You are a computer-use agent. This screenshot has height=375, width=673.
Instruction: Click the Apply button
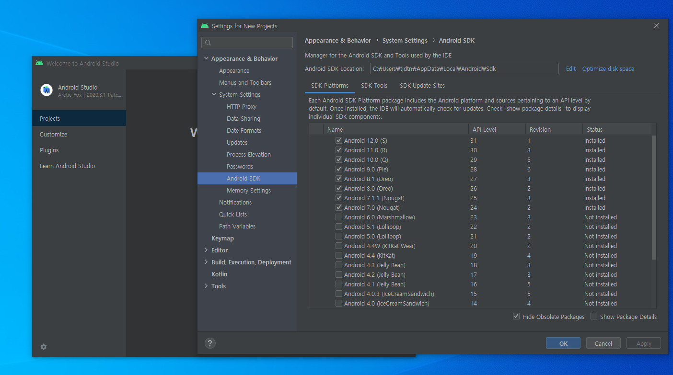(x=644, y=343)
